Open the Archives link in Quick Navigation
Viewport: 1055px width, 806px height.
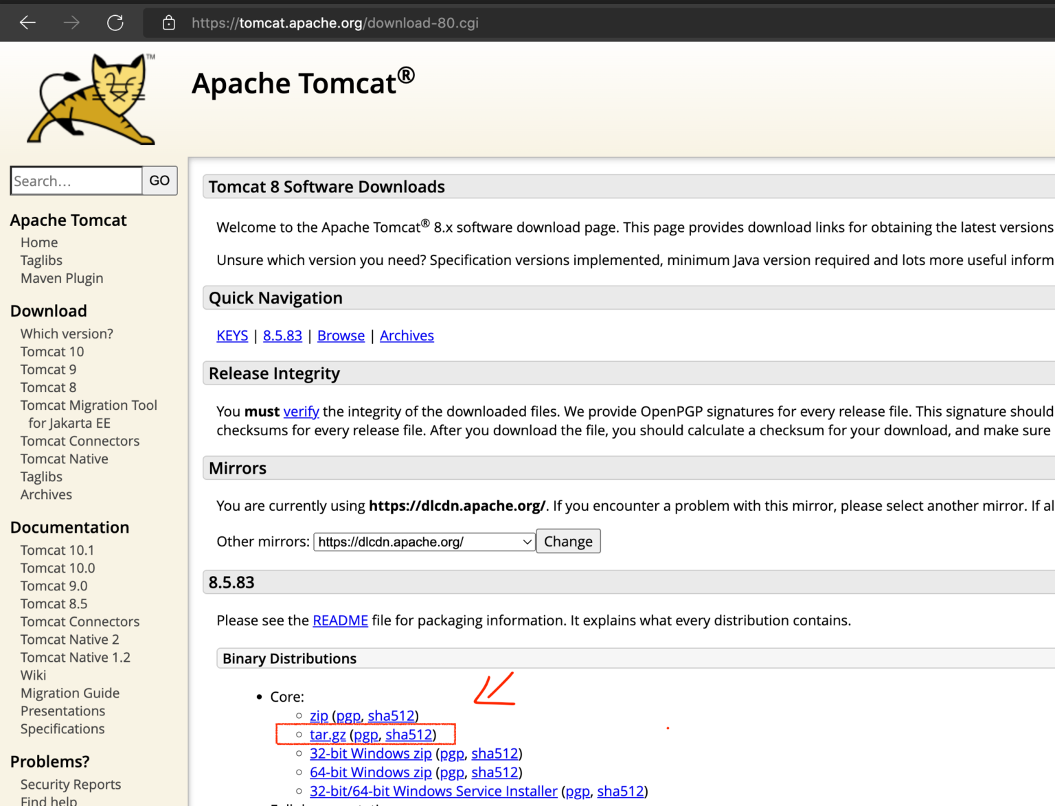tap(407, 336)
